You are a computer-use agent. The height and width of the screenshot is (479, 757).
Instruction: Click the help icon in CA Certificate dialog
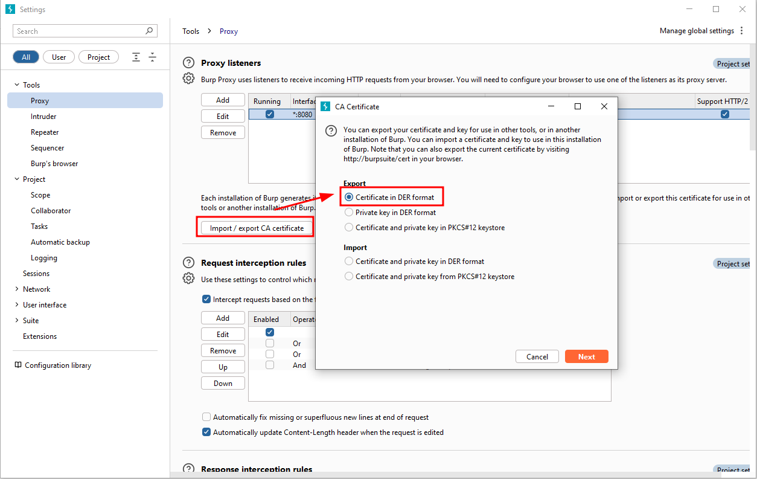(x=331, y=130)
